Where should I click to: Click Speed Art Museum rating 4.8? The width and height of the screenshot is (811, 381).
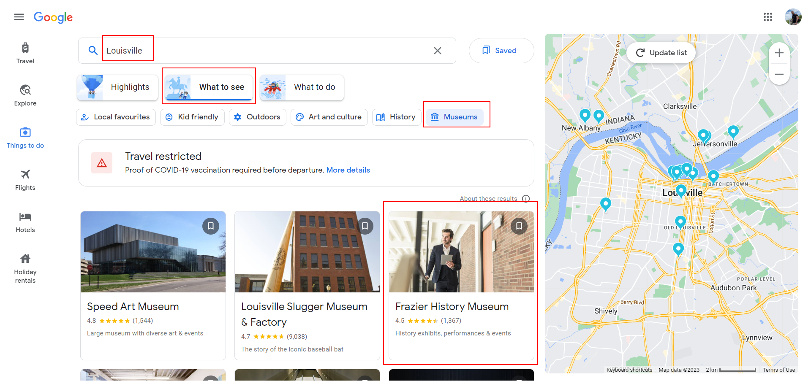tap(92, 321)
